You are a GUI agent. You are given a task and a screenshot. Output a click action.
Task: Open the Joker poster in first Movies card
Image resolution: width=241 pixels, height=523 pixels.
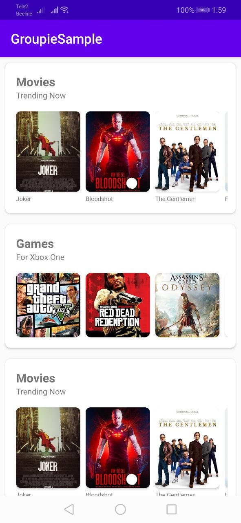pos(48,152)
